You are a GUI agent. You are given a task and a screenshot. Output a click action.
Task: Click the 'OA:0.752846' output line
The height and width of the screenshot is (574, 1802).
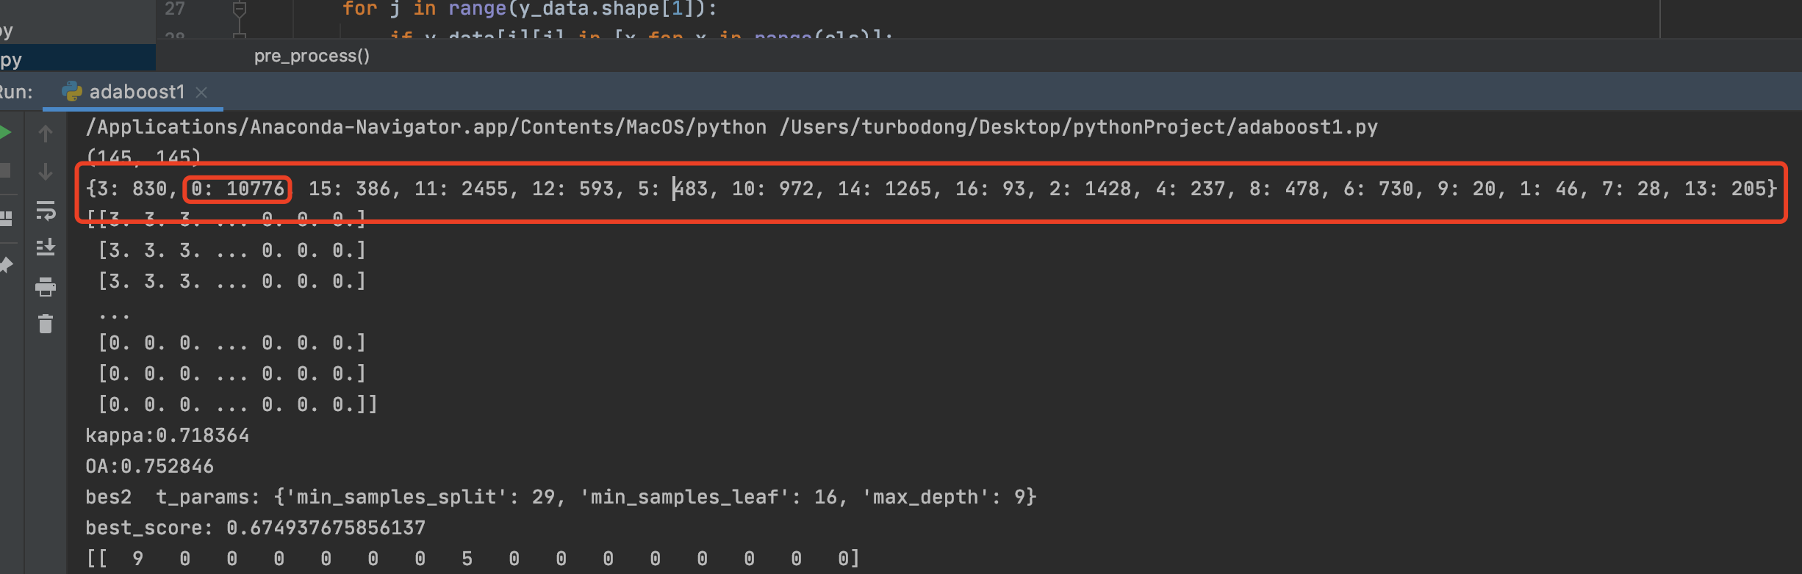150,466
